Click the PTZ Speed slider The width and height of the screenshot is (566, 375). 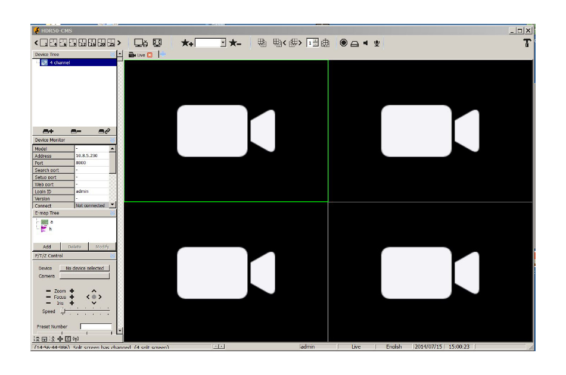85,311
